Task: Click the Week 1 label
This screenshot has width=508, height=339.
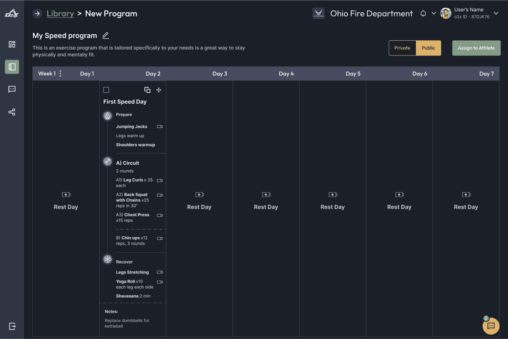Action: click(47, 73)
